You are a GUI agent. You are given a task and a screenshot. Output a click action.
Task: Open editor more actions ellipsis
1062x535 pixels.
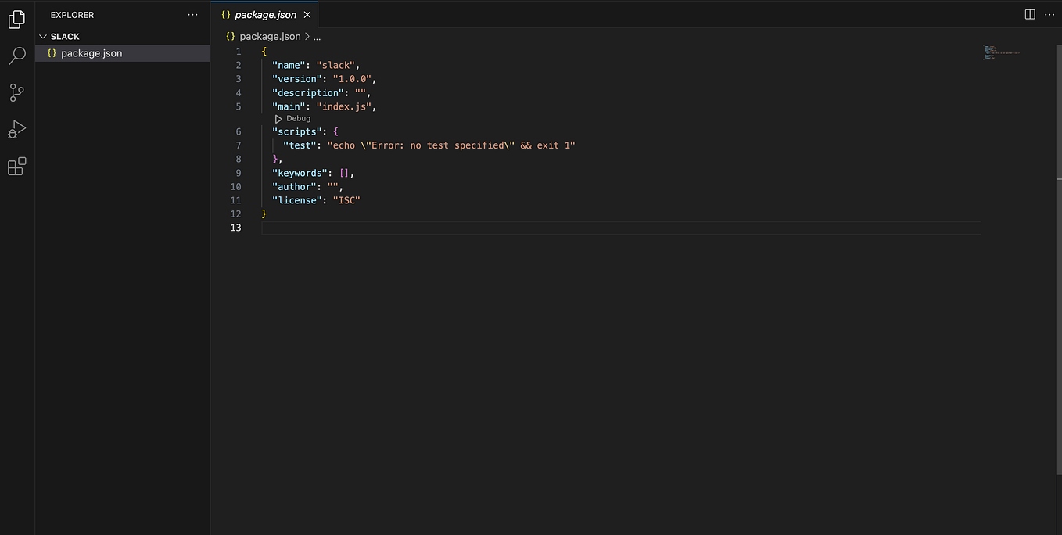(1049, 15)
